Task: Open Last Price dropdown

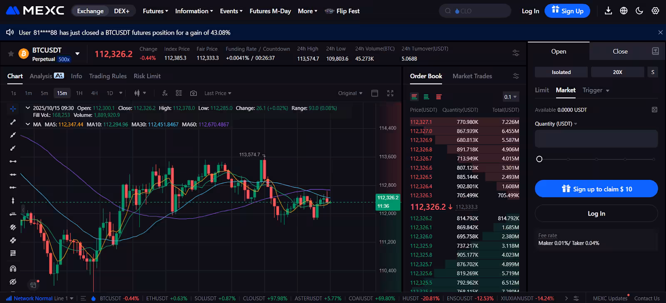Action: pyautogui.click(x=218, y=93)
